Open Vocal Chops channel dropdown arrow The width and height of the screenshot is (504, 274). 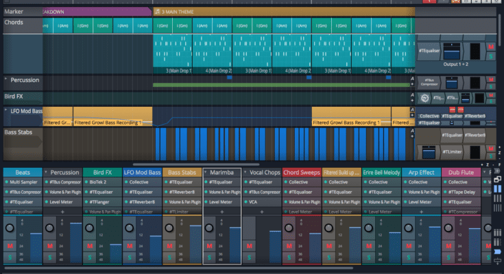[x=246, y=173]
